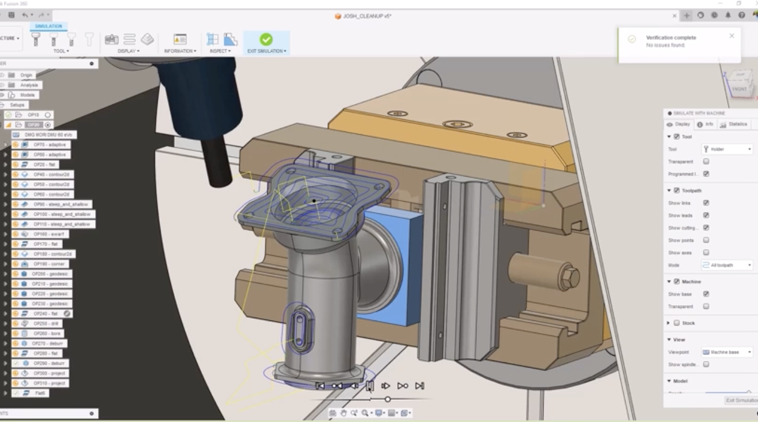
Task: Click the green Exit Simulation checkmark icon
Action: pos(266,39)
